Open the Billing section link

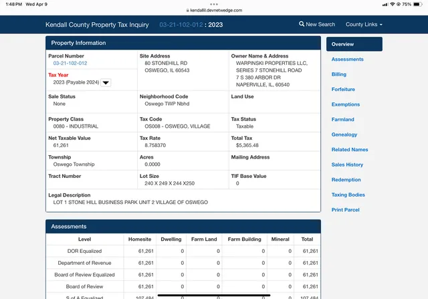coord(339,74)
